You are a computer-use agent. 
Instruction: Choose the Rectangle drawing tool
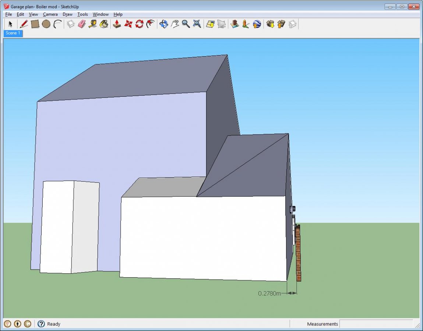[x=35, y=24]
